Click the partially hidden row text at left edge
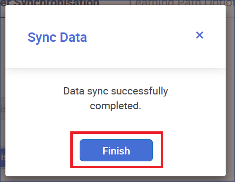The width and height of the screenshot is (235, 182). tap(2, 109)
